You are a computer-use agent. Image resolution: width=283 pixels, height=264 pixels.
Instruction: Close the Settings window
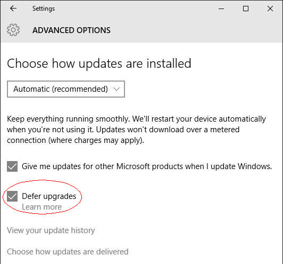(270, 9)
